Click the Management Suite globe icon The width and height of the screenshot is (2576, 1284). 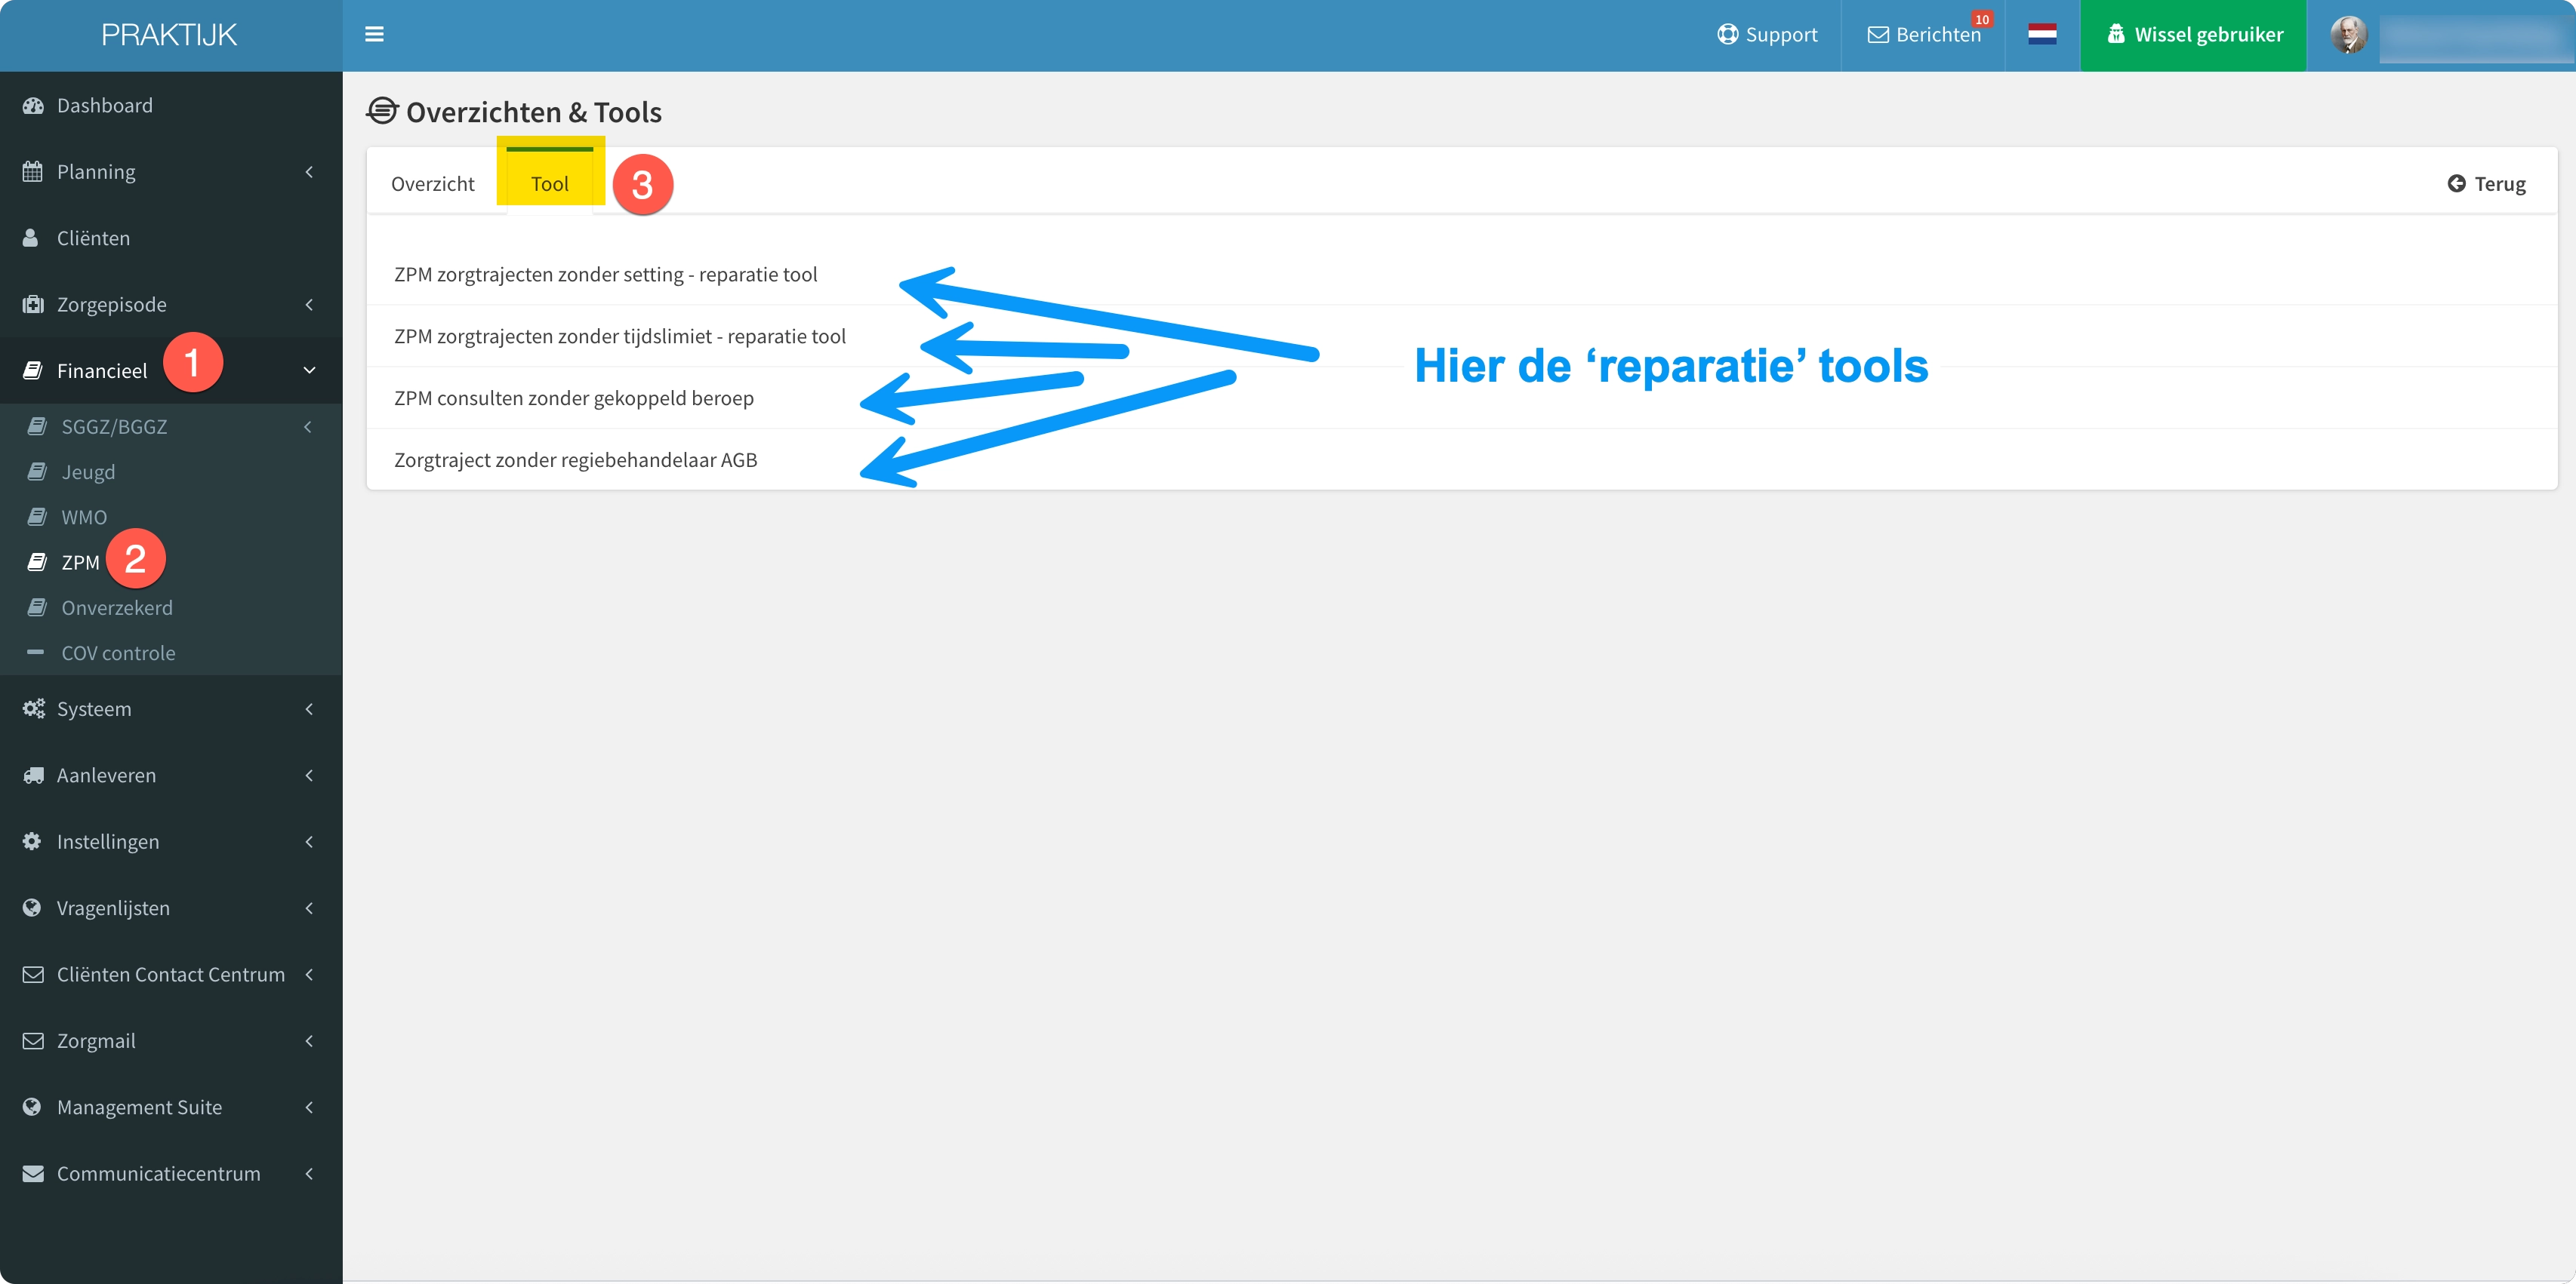(32, 1106)
